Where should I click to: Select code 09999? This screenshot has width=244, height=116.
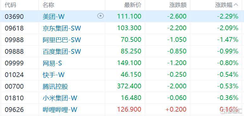tap(14, 63)
